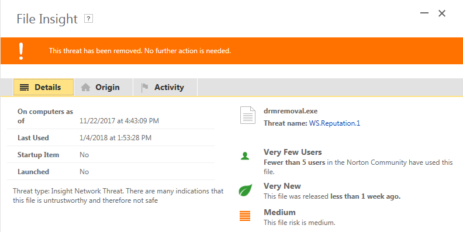The image size is (463, 232).
Task: Switch to the Origin tab
Action: pyautogui.click(x=103, y=88)
